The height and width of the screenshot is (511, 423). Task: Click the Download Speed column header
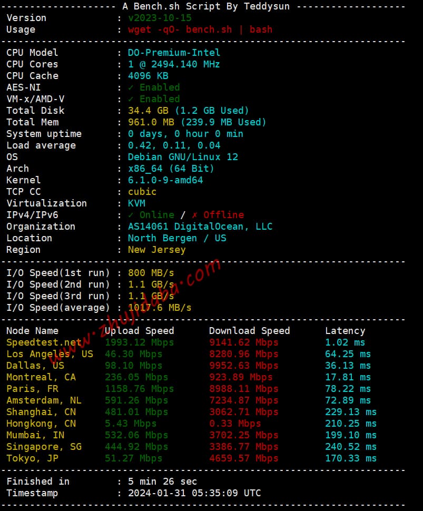click(249, 331)
